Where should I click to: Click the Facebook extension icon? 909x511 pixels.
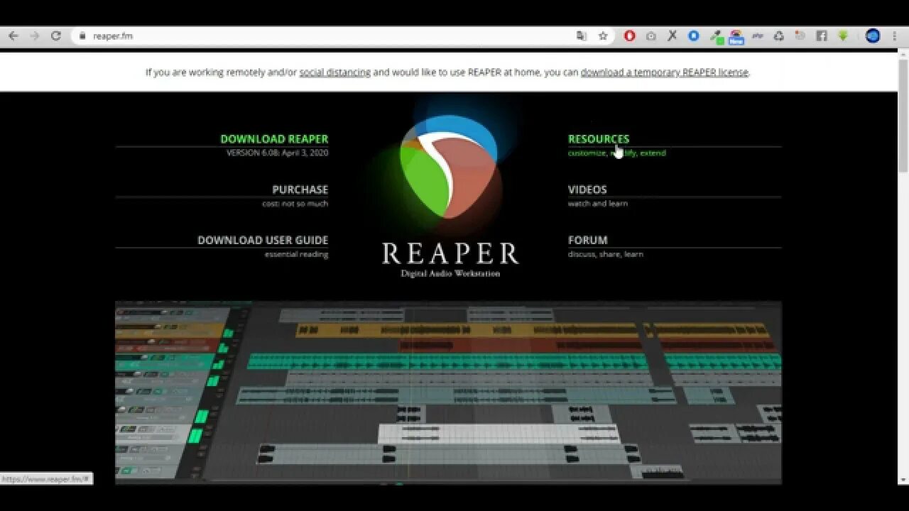822,36
